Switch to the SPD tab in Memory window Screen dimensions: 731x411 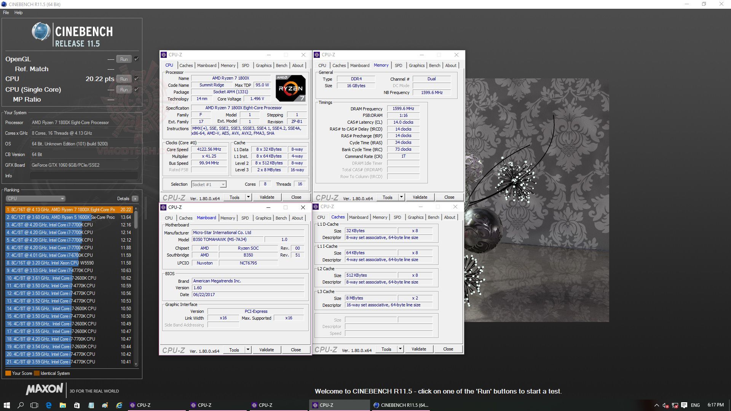click(x=398, y=65)
